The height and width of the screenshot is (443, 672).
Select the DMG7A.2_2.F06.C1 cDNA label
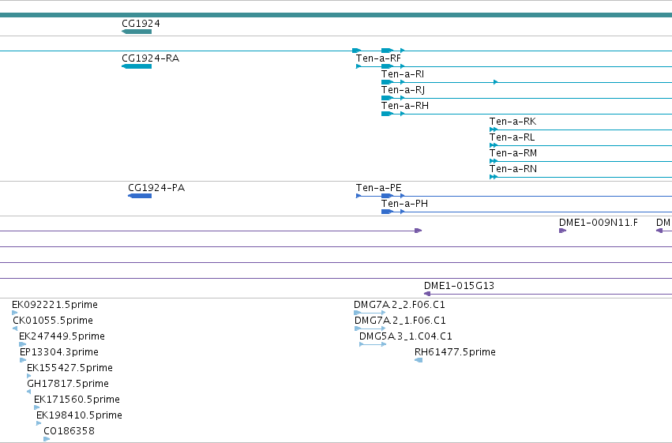point(400,305)
